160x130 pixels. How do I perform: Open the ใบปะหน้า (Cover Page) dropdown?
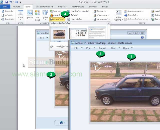tap(8, 11)
